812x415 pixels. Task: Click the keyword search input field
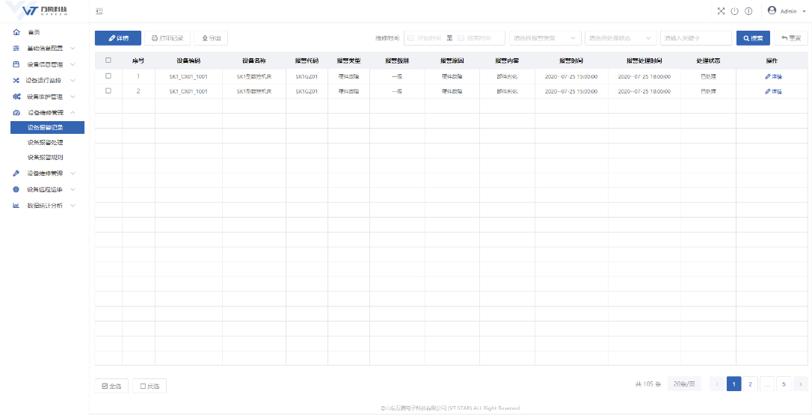click(x=695, y=38)
